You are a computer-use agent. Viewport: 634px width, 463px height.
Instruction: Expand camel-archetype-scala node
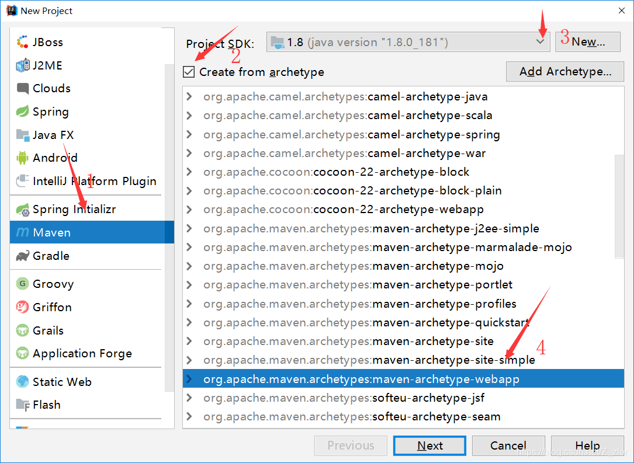(189, 115)
